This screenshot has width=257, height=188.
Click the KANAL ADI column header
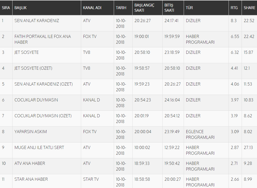click(92, 8)
